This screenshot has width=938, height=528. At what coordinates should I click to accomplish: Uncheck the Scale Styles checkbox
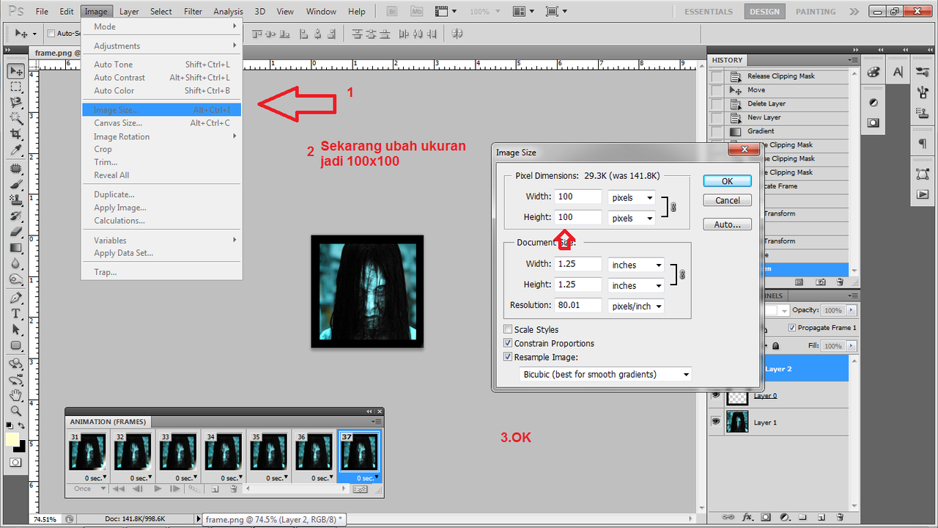point(509,329)
